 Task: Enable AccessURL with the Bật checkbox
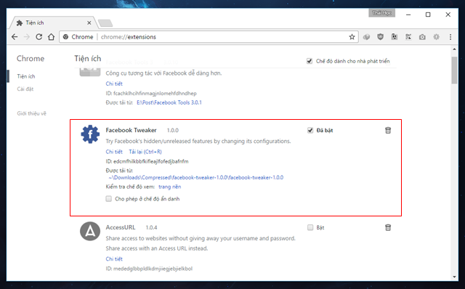pyautogui.click(x=310, y=227)
